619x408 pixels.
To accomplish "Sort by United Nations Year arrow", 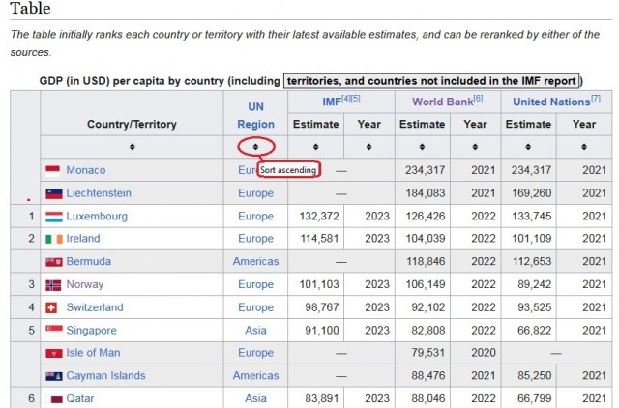I will [583, 147].
